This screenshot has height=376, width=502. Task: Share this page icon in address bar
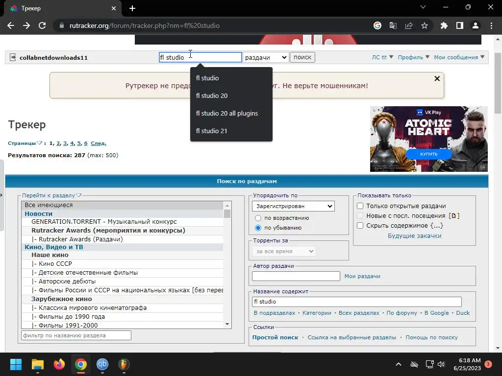pyautogui.click(x=409, y=25)
